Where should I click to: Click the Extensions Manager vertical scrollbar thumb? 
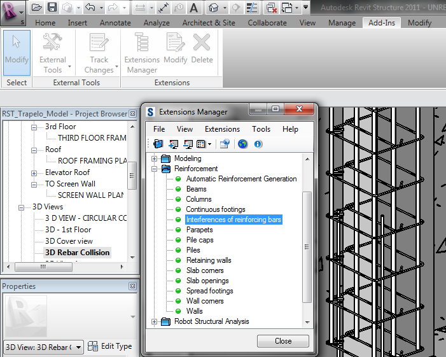point(307,247)
